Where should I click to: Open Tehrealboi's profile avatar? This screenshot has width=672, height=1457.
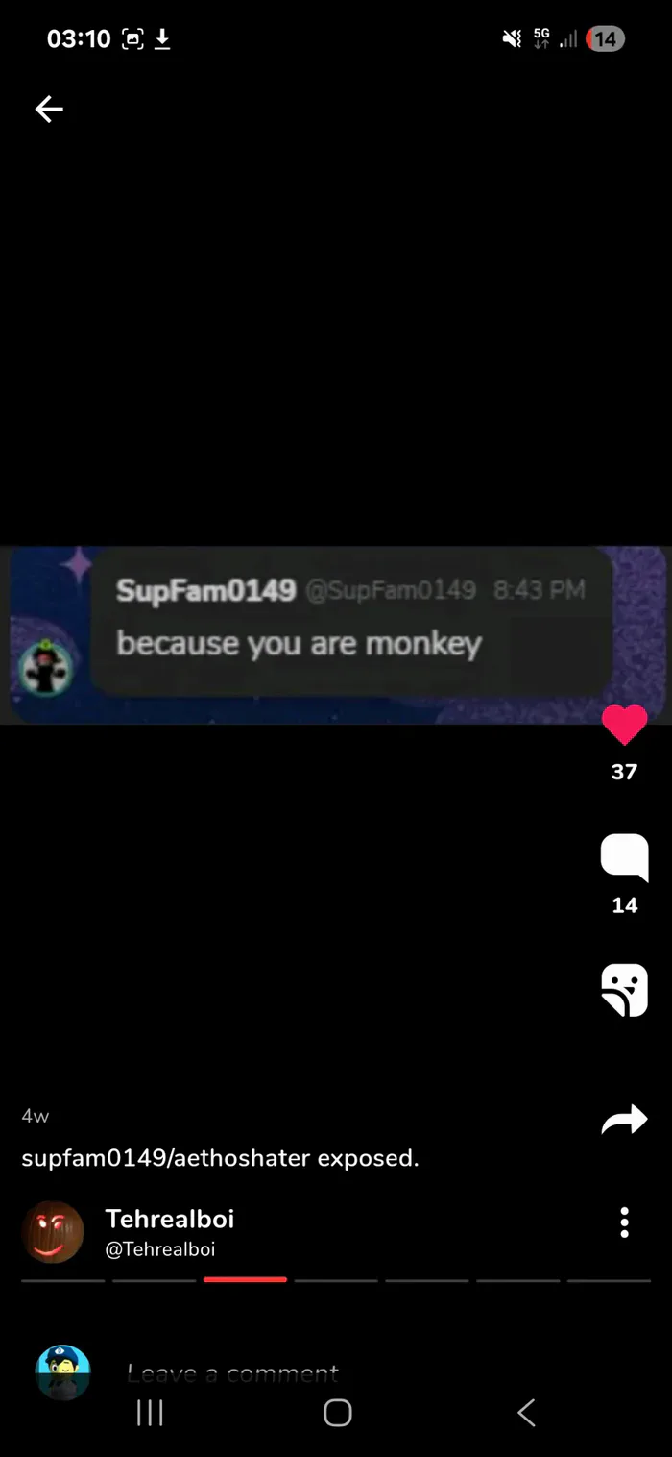tap(53, 1231)
